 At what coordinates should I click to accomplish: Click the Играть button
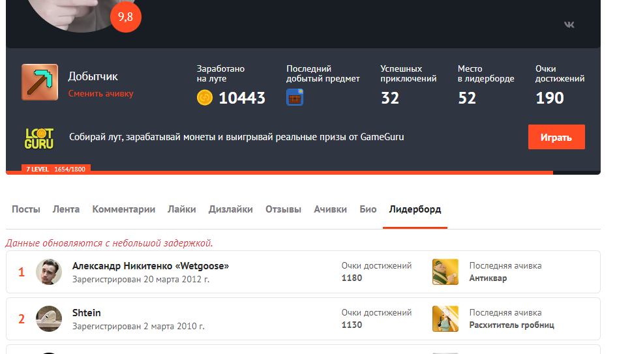click(556, 137)
